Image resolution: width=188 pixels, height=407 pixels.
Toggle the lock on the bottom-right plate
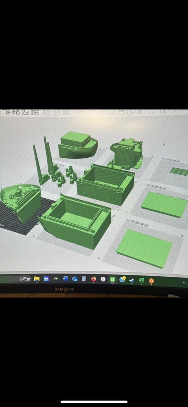[x=142, y=224]
